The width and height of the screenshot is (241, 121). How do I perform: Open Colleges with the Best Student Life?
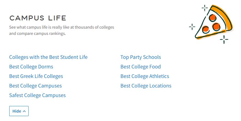tap(48, 57)
